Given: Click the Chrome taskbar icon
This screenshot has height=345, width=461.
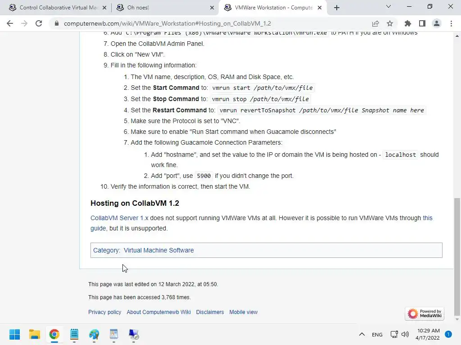Looking at the screenshot, I should click(54, 334).
